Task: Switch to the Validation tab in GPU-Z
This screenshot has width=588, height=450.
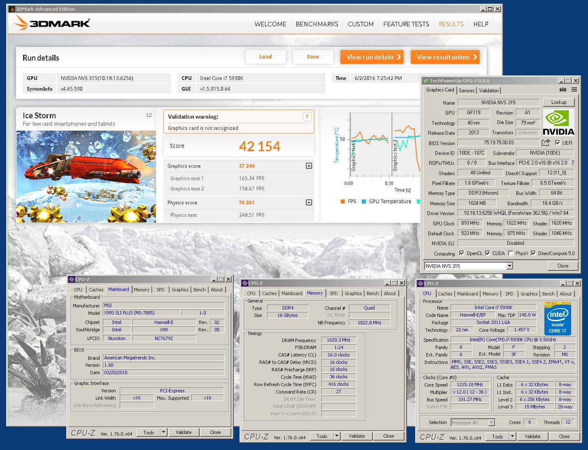Action: pos(489,91)
